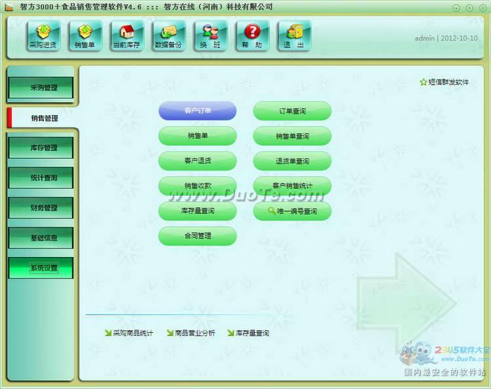This screenshot has height=389, width=491.
Task: Switch to the 采购管理 sidebar tab
Action: coord(41,88)
